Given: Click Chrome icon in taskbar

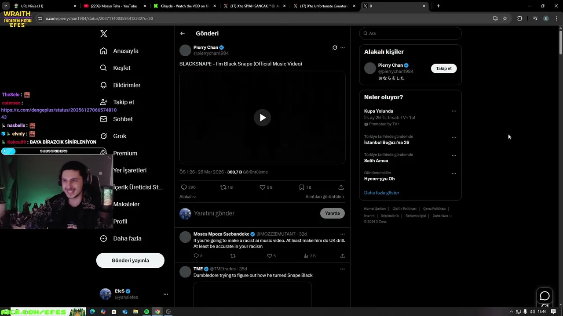Looking at the screenshot, I should 157,312.
